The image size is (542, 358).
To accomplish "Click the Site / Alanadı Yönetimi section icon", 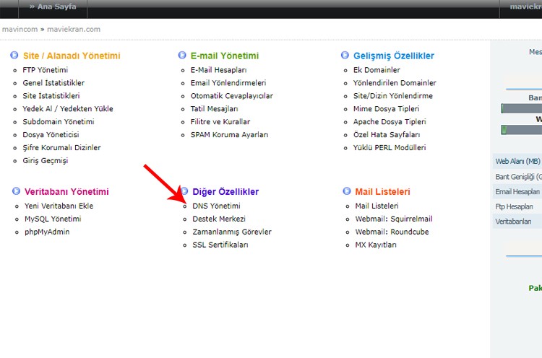I will point(14,56).
